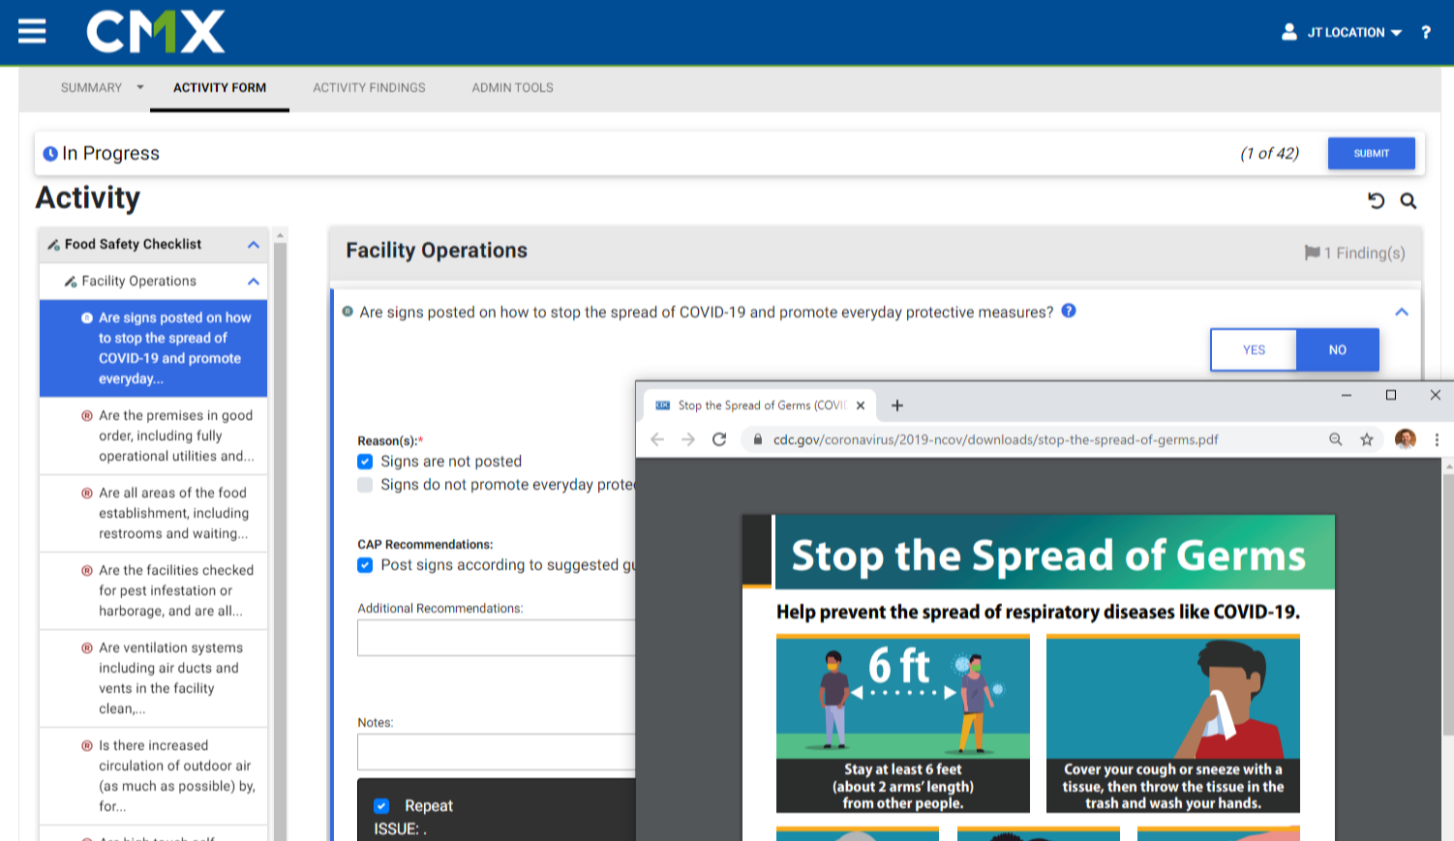The image size is (1454, 841).
Task: Switch to ACTIVITY FORM tab
Action: (x=220, y=87)
